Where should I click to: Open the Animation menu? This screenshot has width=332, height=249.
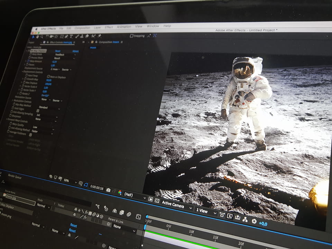point(124,27)
